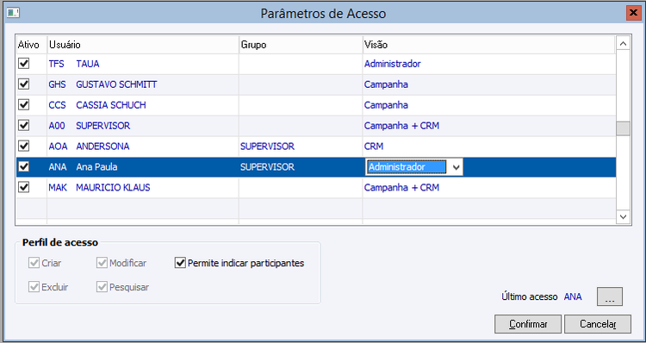Select user MAK MAURICIO KLAUS

pos(315,188)
